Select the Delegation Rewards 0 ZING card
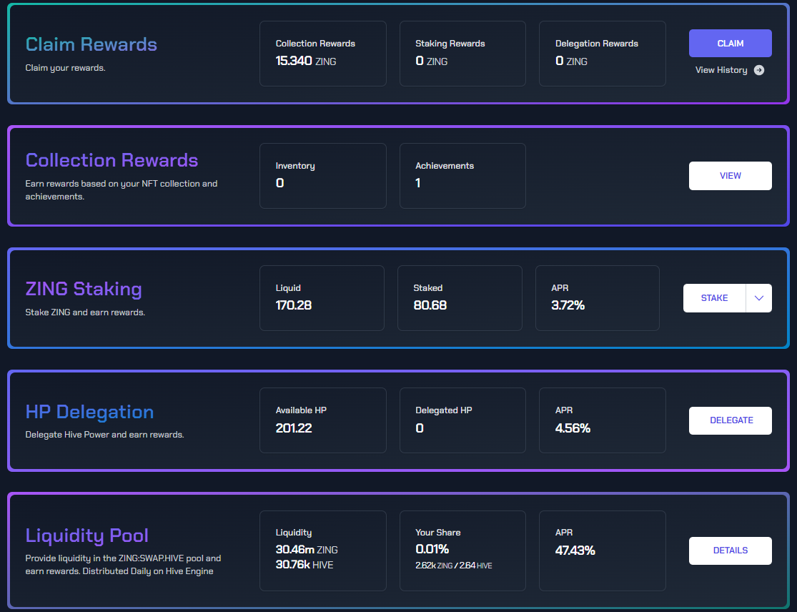 [603, 54]
